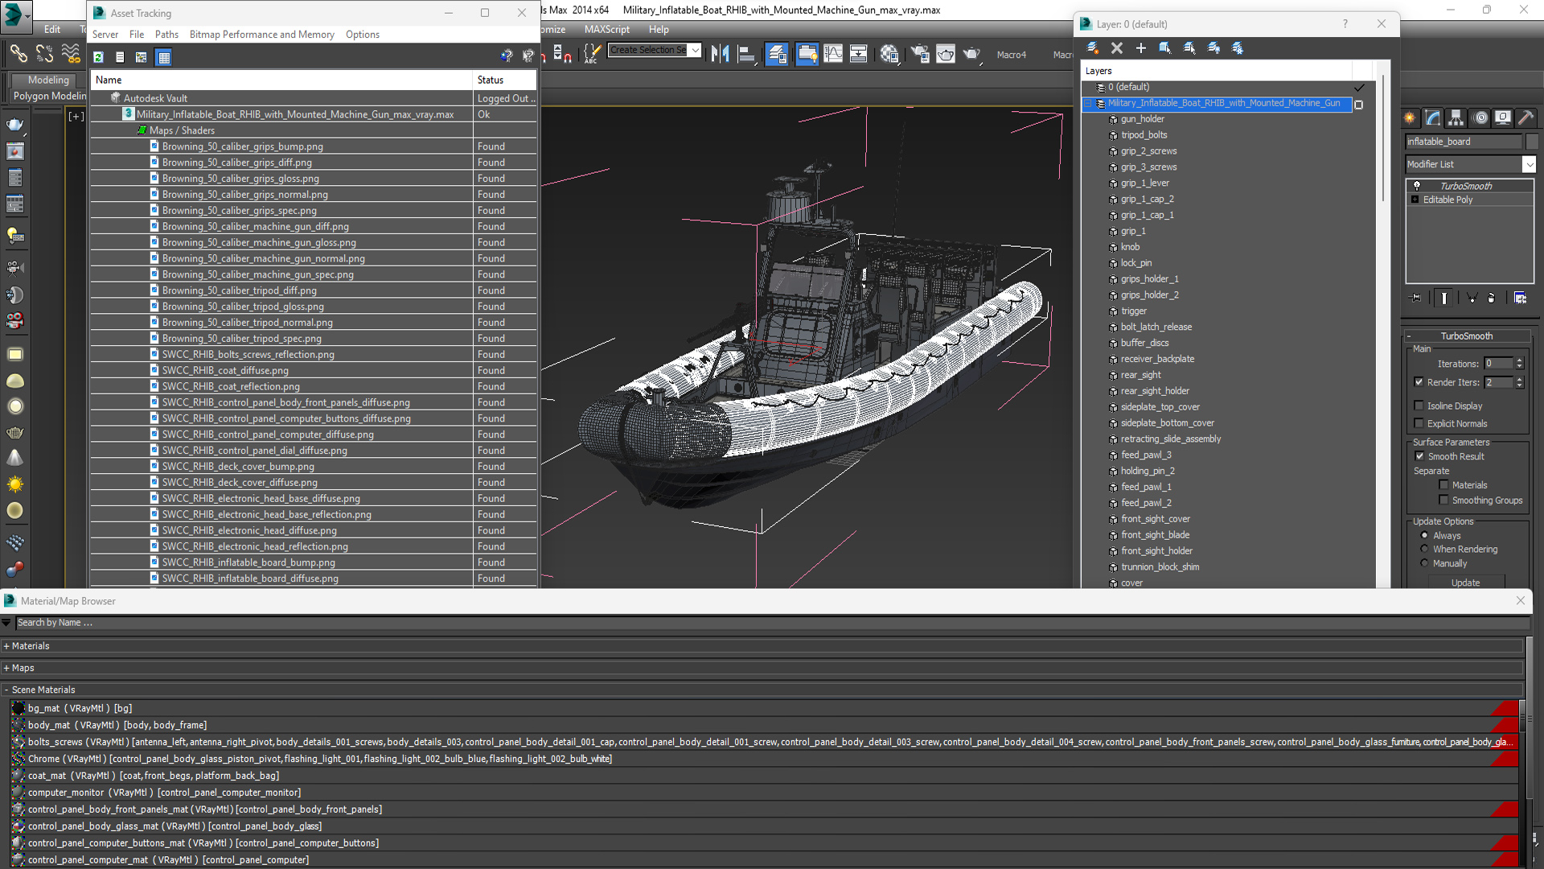Select the When Rendering radio button
This screenshot has width=1544, height=869.
click(x=1424, y=549)
